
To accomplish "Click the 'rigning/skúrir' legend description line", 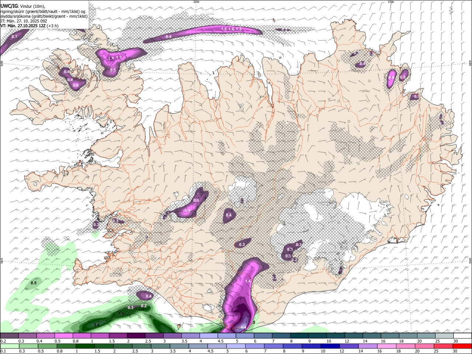I will (x=43, y=11).
